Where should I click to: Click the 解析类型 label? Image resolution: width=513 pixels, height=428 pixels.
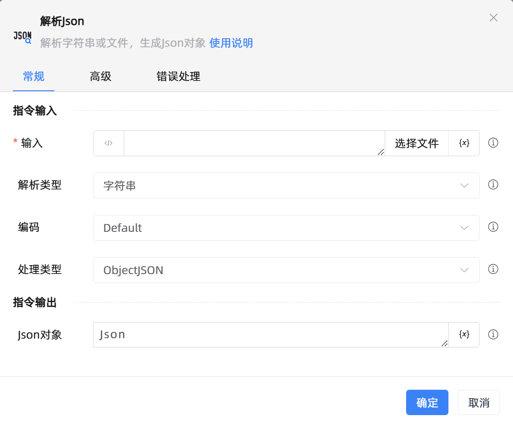tap(40, 185)
